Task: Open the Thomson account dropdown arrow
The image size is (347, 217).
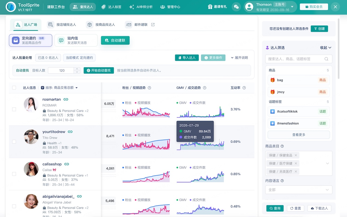Action: pos(292,7)
